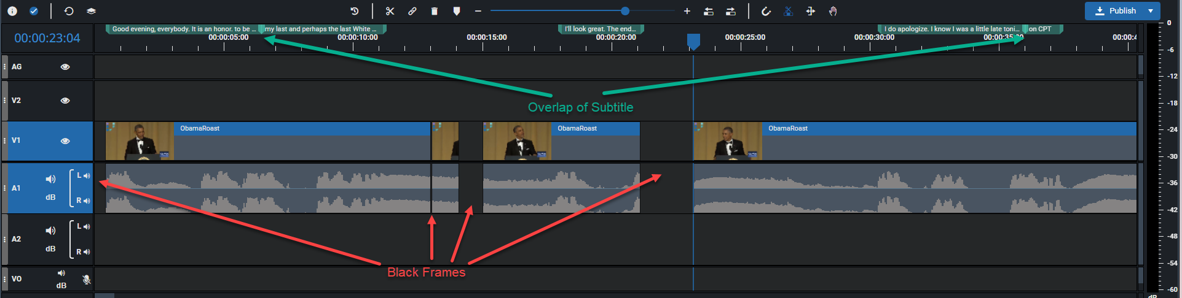Image resolution: width=1182 pixels, height=298 pixels.
Task: Toggle visibility of the V1 track
Action: [65, 141]
